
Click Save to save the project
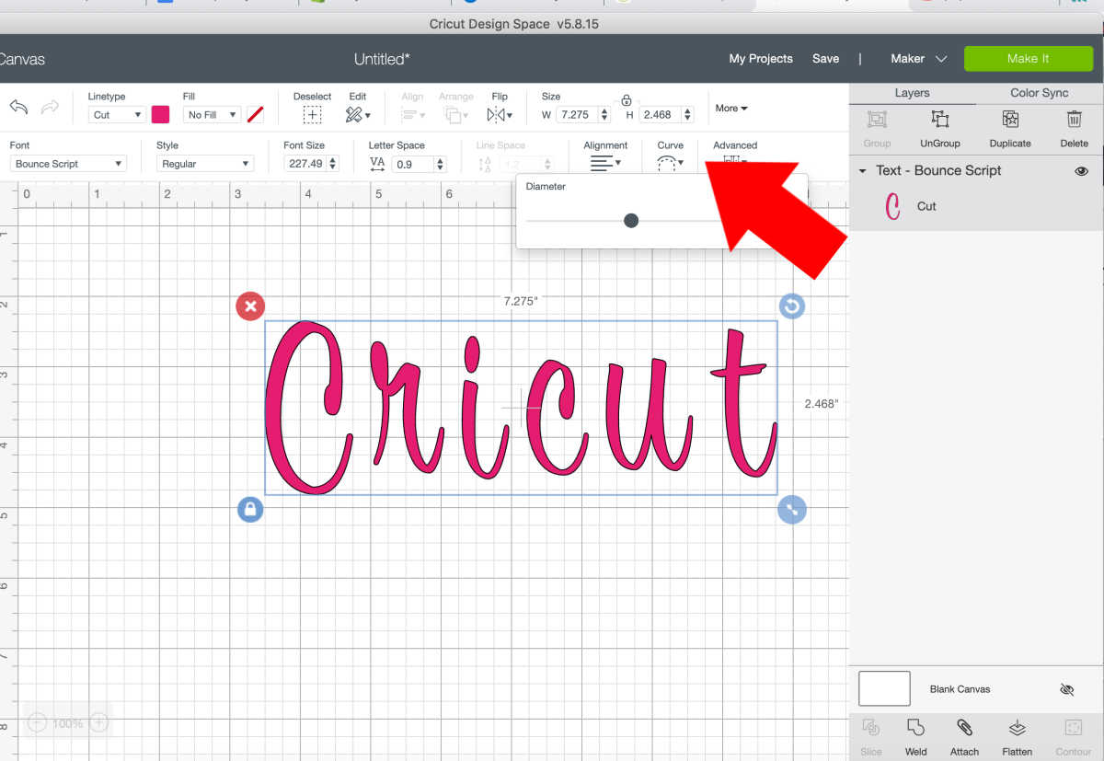825,58
